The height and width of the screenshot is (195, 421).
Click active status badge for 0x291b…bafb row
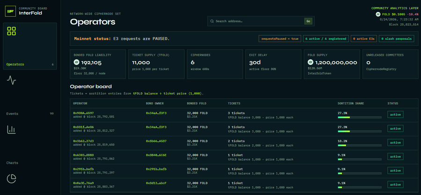pos(395,171)
